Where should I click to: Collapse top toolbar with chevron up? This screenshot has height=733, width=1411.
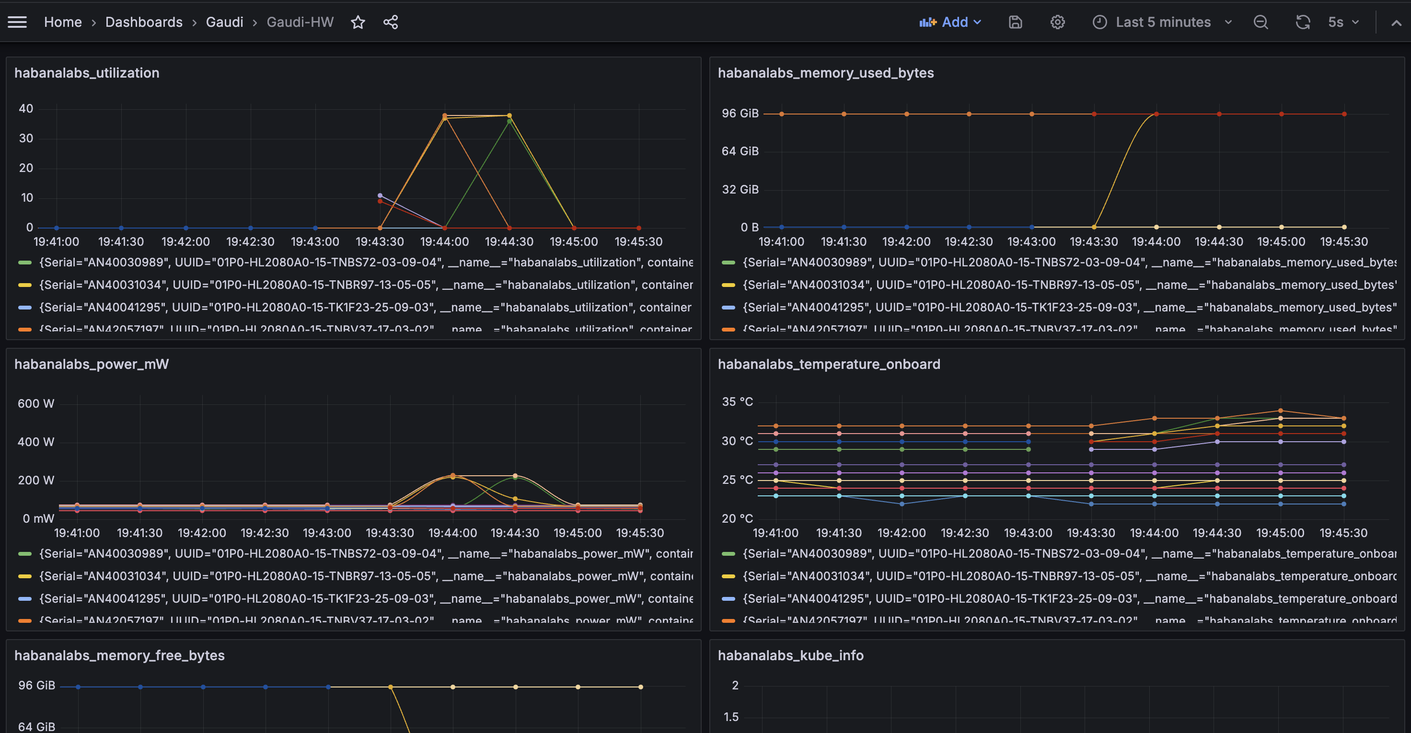(1396, 23)
